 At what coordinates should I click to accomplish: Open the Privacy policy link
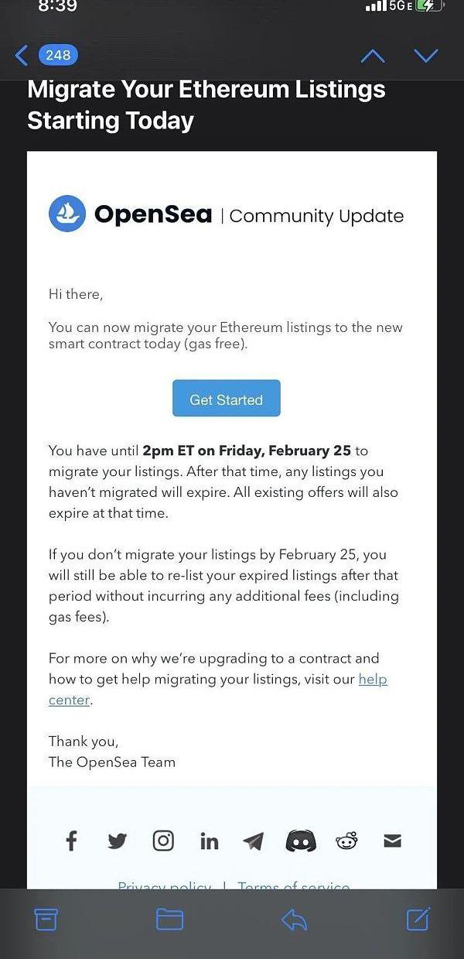(x=165, y=886)
